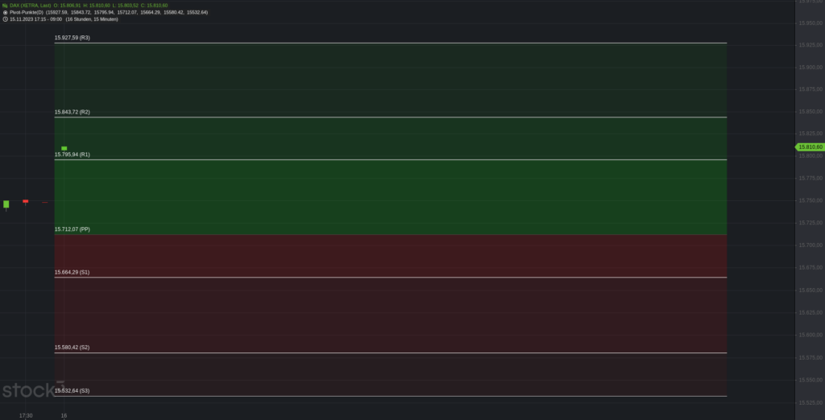This screenshot has width=825, height=420.
Task: Click the 17:30 time axis label
Action: coord(26,416)
